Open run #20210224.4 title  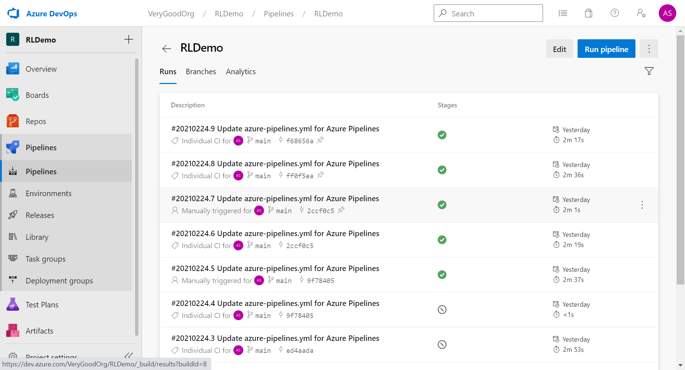coord(275,303)
